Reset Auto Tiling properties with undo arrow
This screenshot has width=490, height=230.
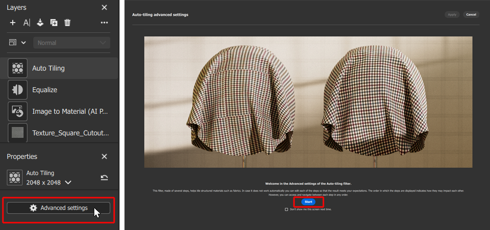[104, 178]
